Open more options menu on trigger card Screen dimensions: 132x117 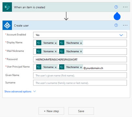click(125, 7)
